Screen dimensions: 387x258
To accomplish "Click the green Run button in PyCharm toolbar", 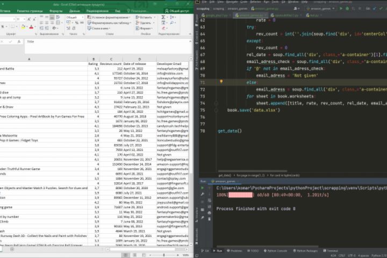I will tap(341, 9).
